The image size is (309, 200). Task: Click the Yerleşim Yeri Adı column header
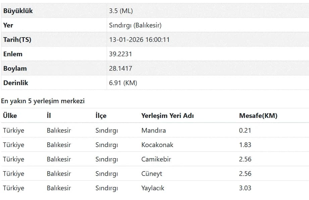tap(167, 116)
